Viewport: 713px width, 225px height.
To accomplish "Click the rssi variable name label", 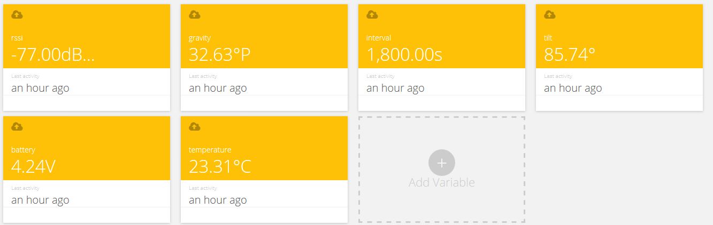I will tap(17, 38).
